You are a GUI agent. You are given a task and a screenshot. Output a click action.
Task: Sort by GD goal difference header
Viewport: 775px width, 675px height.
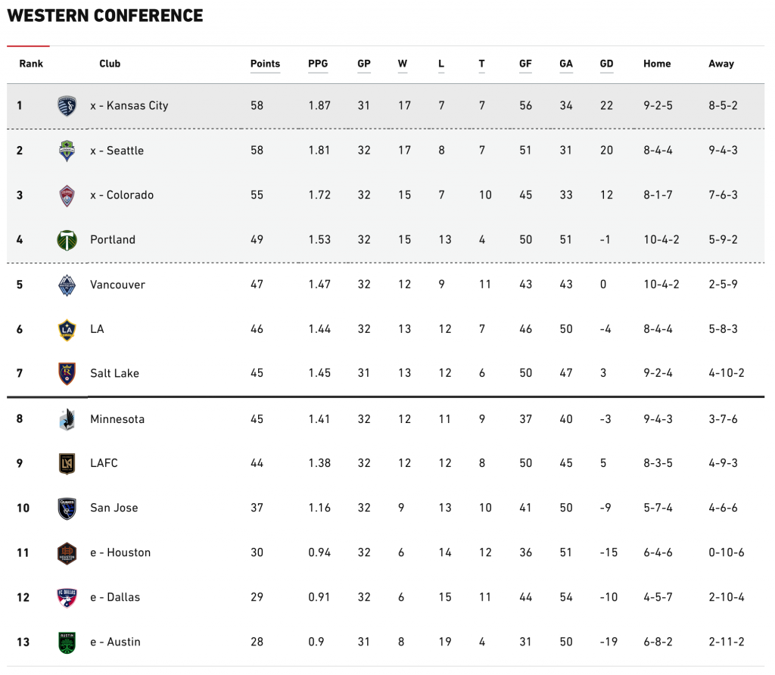click(606, 64)
